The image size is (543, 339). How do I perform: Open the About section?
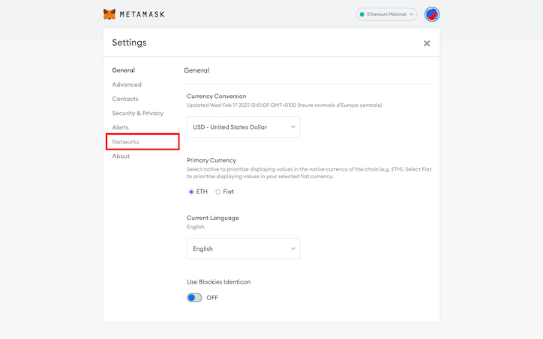[121, 156]
